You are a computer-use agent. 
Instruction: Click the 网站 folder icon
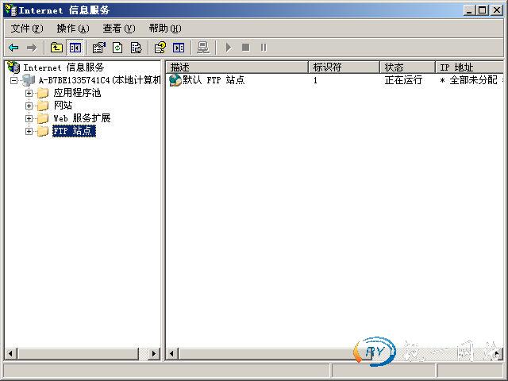point(43,106)
